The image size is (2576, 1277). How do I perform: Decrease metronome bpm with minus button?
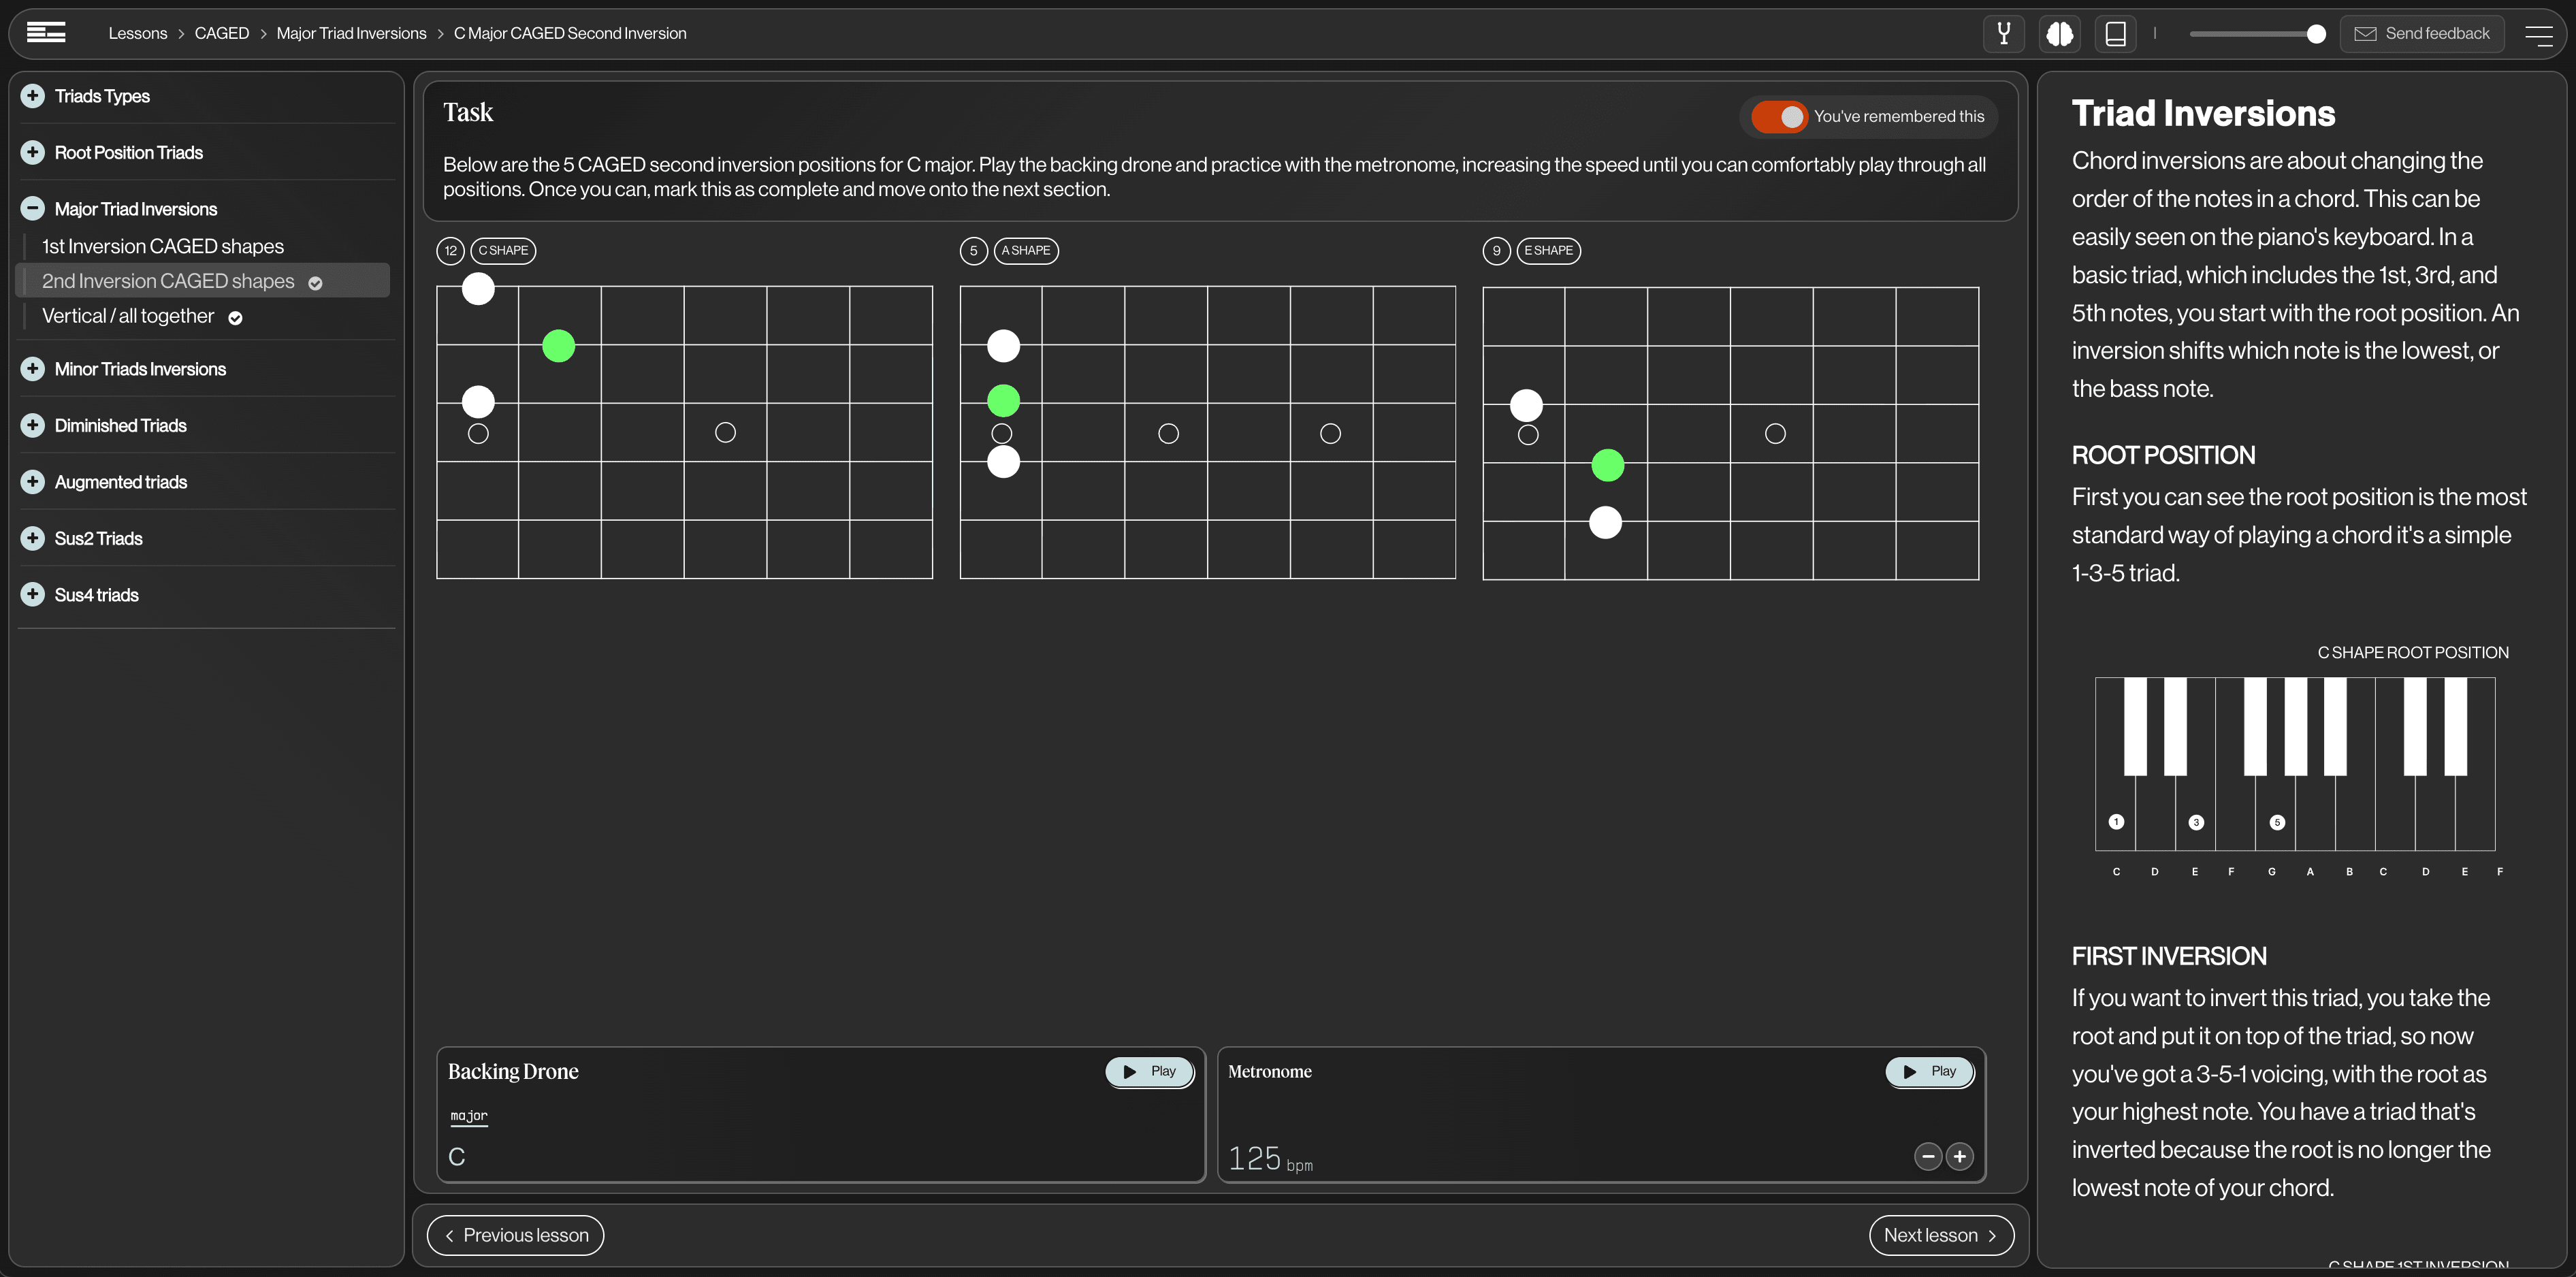click(1927, 1157)
